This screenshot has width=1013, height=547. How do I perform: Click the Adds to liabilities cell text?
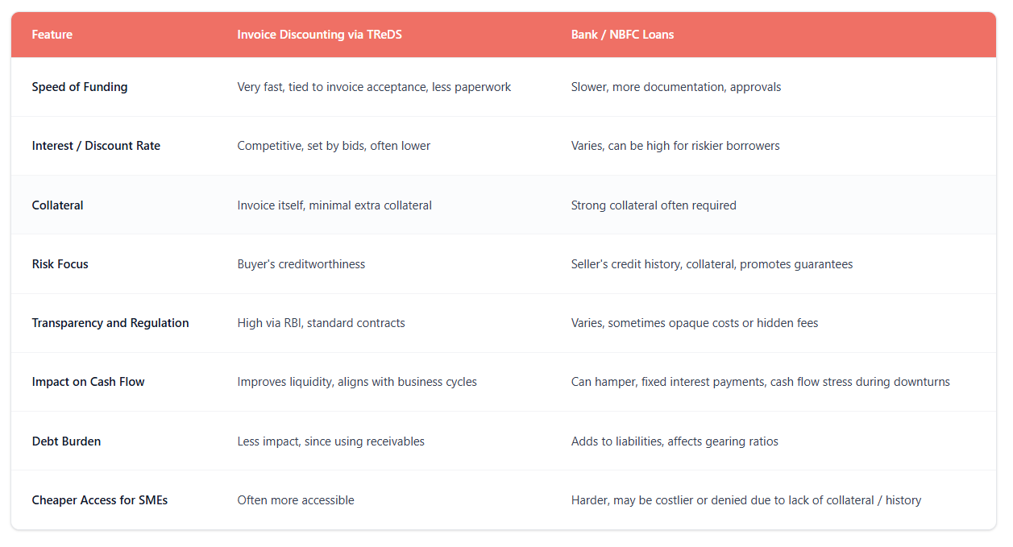675,441
